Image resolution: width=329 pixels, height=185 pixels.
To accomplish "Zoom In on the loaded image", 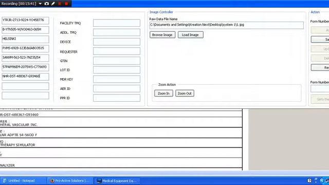I will [x=163, y=94].
